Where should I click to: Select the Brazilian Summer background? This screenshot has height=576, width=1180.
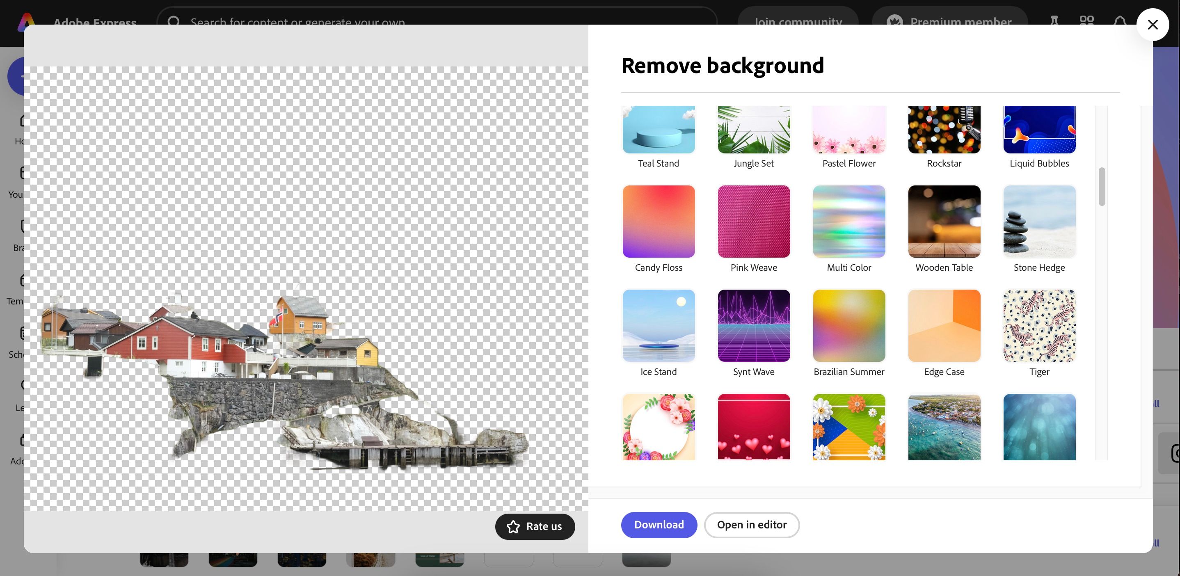(x=849, y=326)
